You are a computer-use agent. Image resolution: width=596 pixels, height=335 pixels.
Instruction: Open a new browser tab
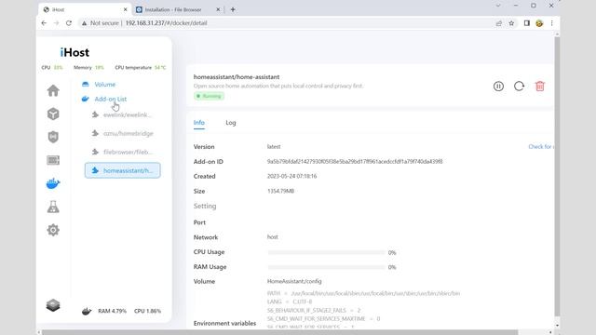point(233,9)
